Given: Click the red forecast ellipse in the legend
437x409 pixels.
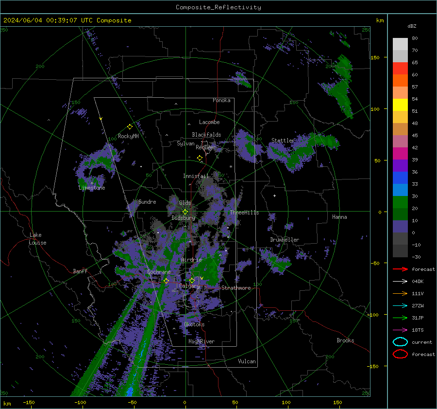Looking at the screenshot, I should click(400, 354).
